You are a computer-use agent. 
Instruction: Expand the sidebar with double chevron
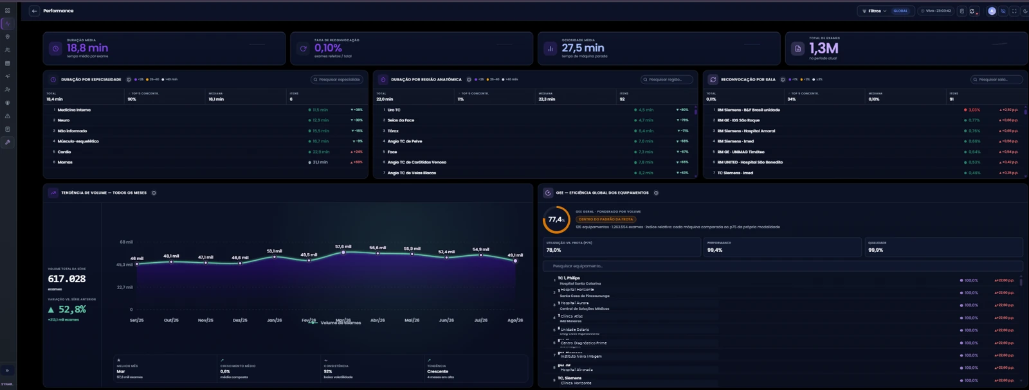8,370
